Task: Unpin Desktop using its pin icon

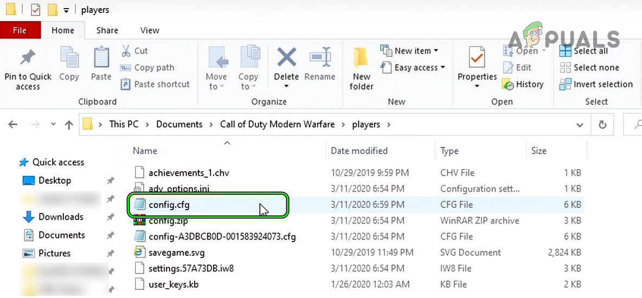Action: [111, 181]
